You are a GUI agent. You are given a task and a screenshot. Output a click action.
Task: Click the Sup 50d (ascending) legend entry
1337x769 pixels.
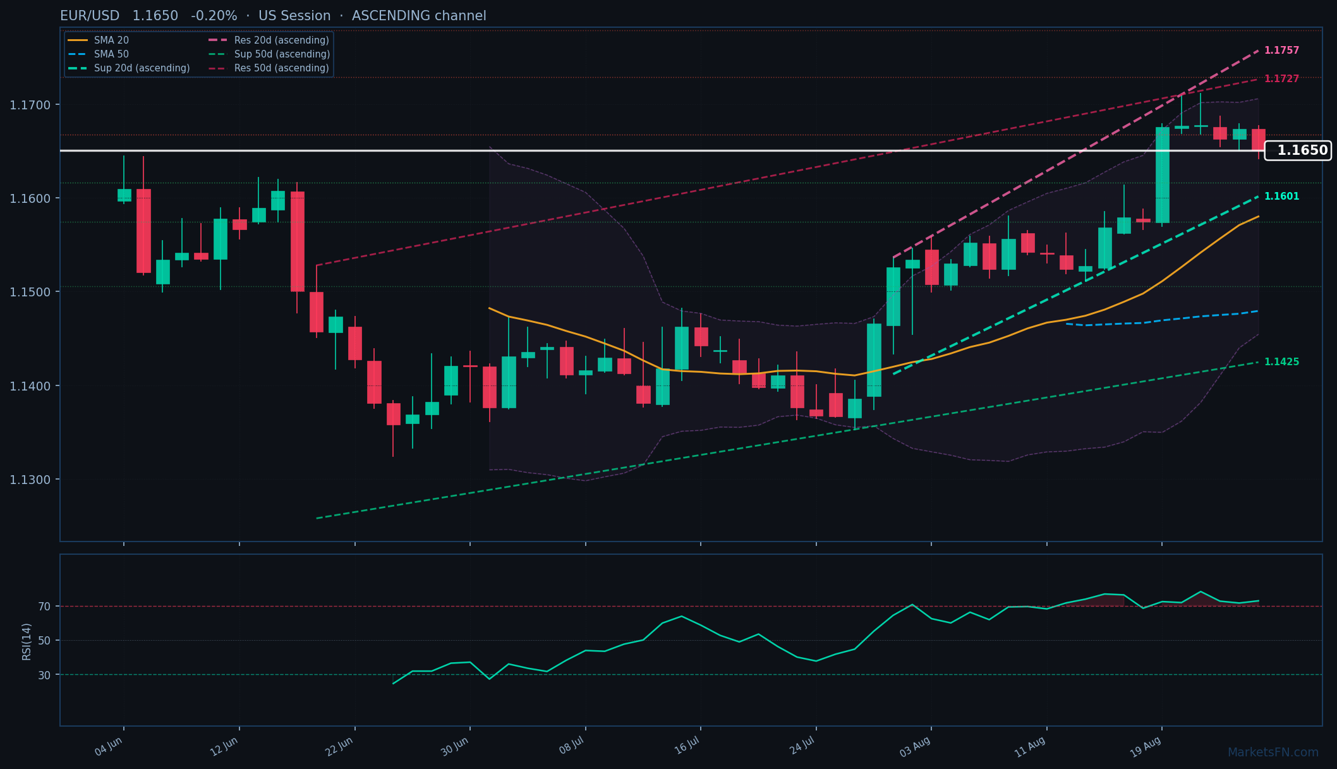point(269,54)
